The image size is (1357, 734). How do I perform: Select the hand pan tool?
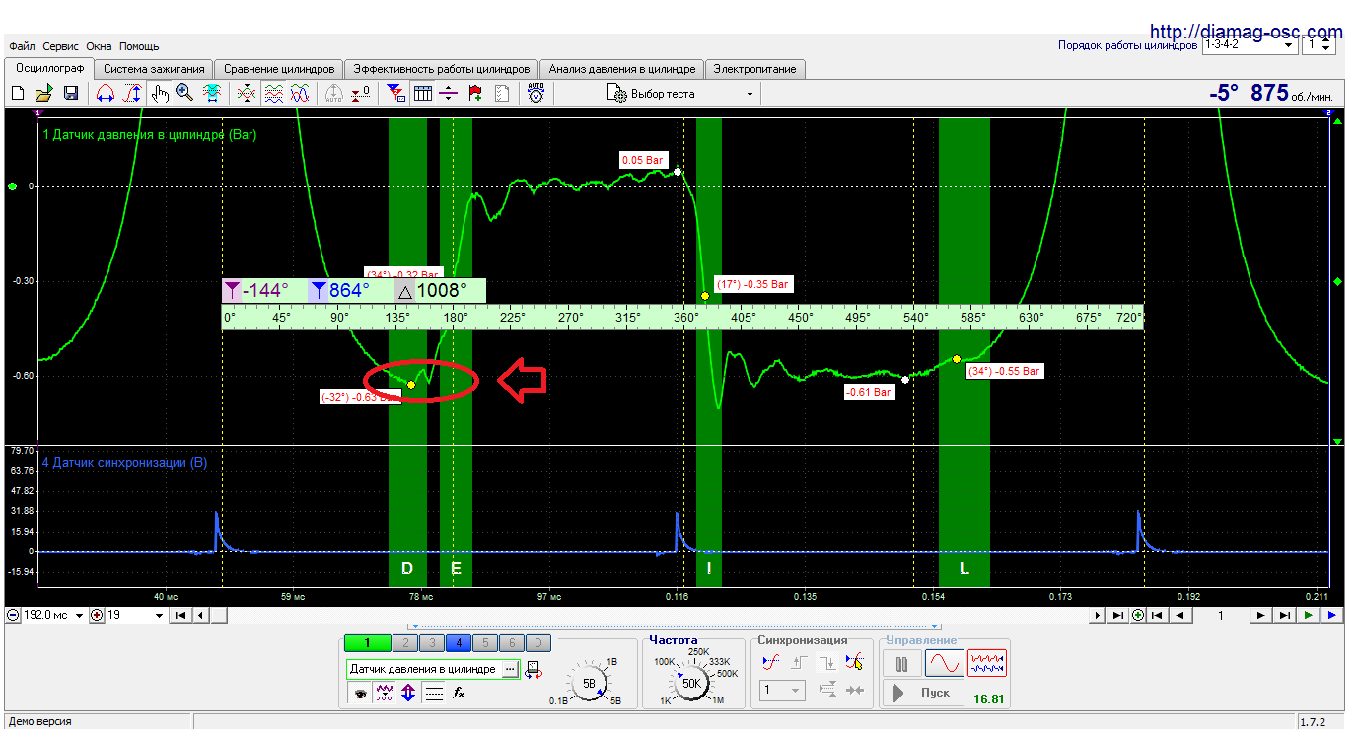160,94
